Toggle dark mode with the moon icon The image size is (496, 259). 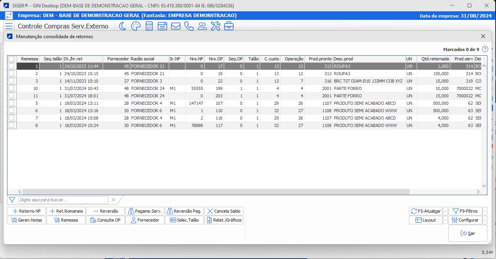click(x=123, y=26)
